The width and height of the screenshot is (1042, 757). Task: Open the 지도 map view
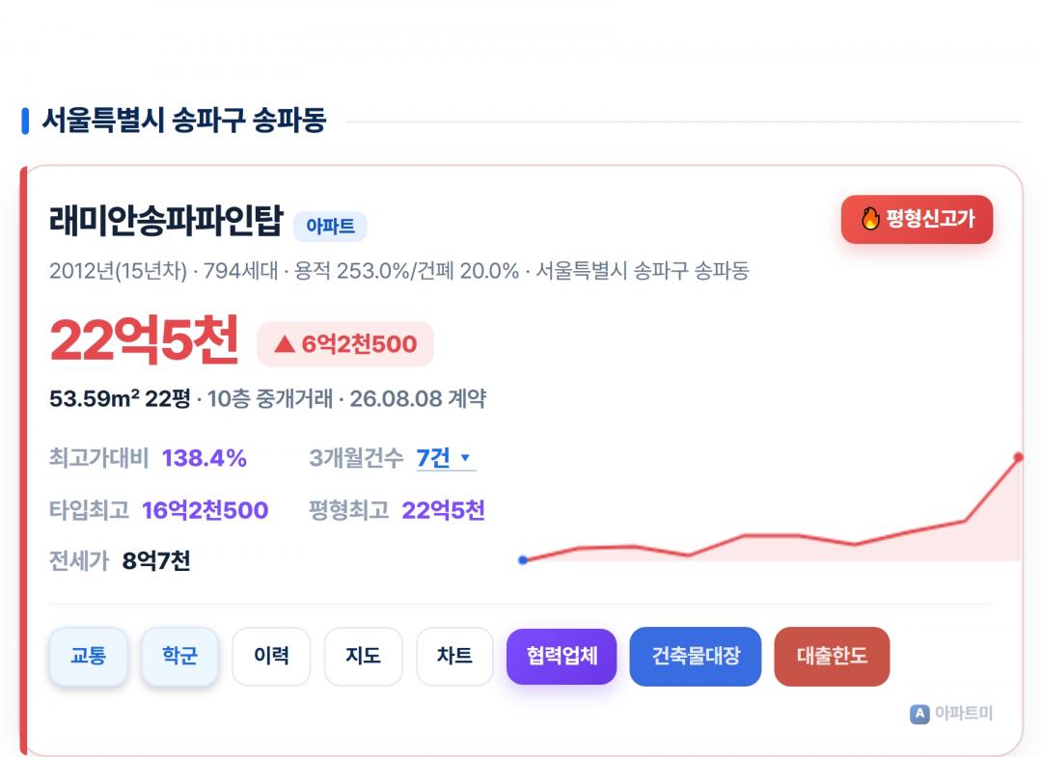[x=363, y=656]
